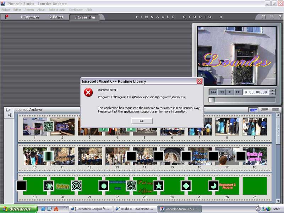Click the Pinnacle P logo icon
The height and width of the screenshot is (213, 284).
click(6, 17)
